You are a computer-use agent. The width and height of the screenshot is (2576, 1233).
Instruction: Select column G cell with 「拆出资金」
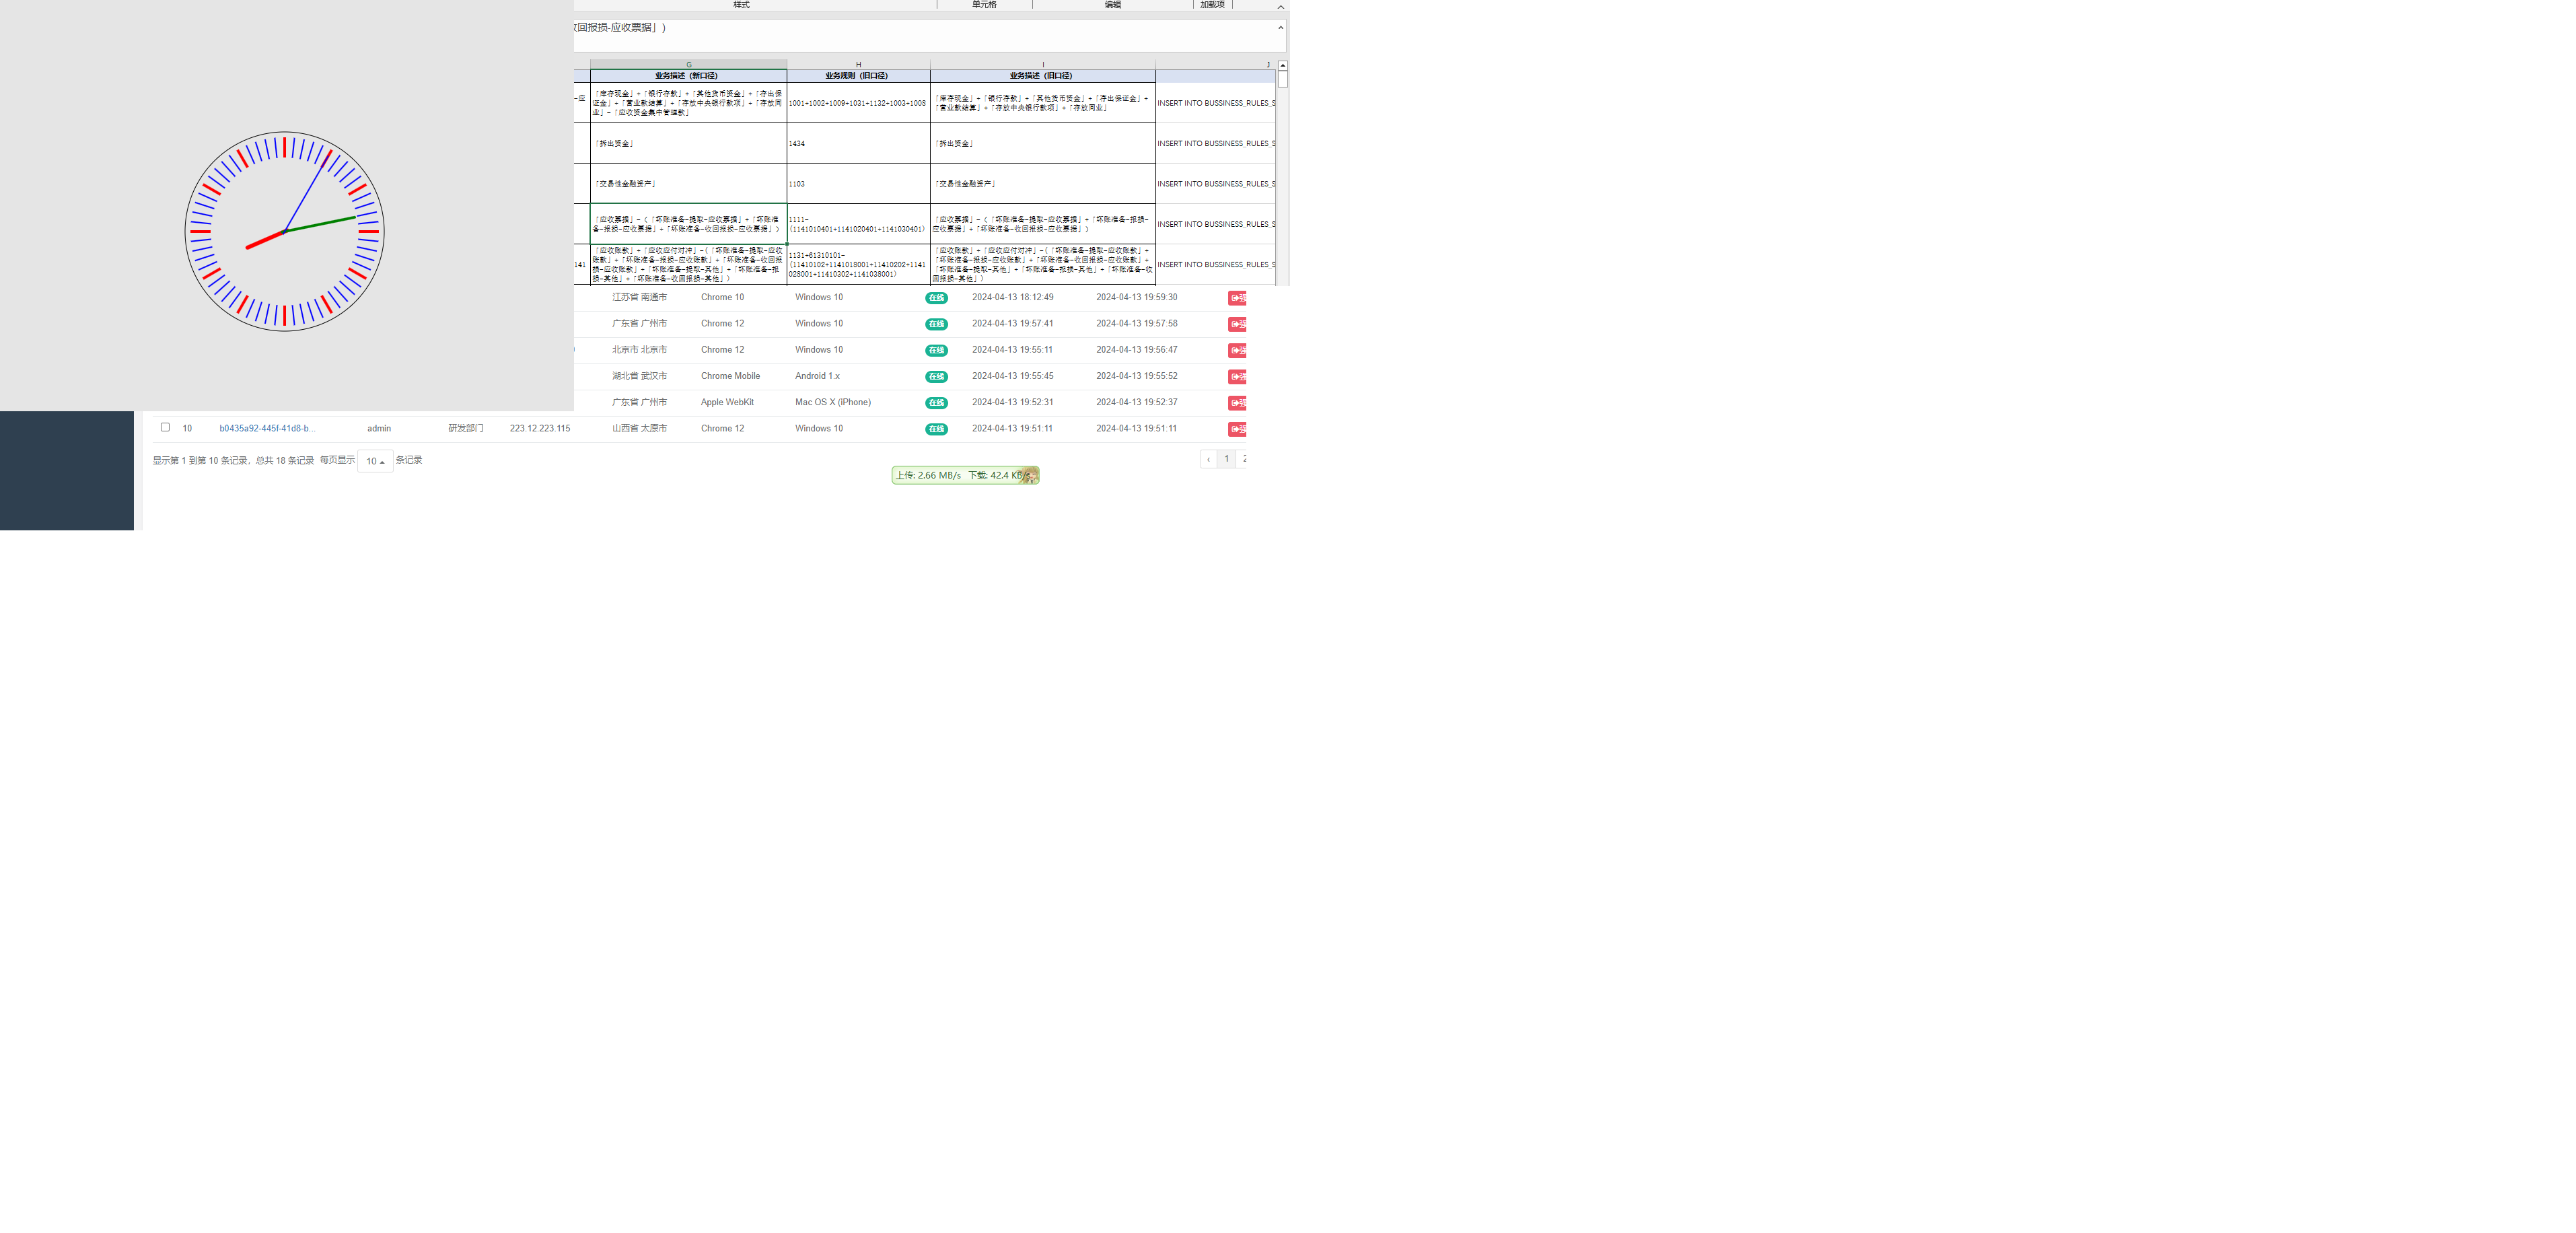point(688,143)
